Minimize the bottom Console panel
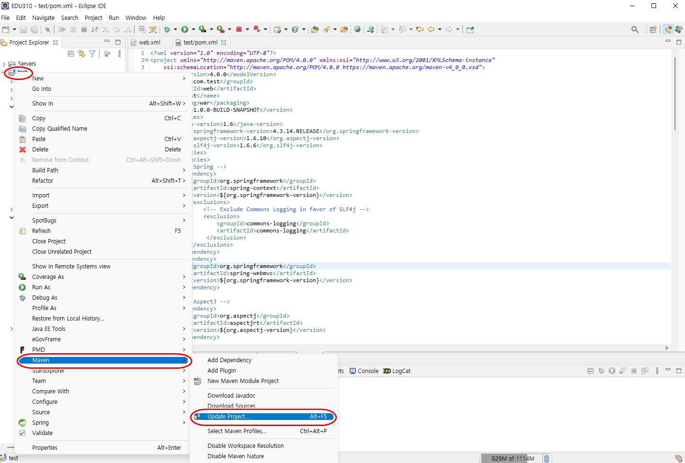 pos(668,370)
